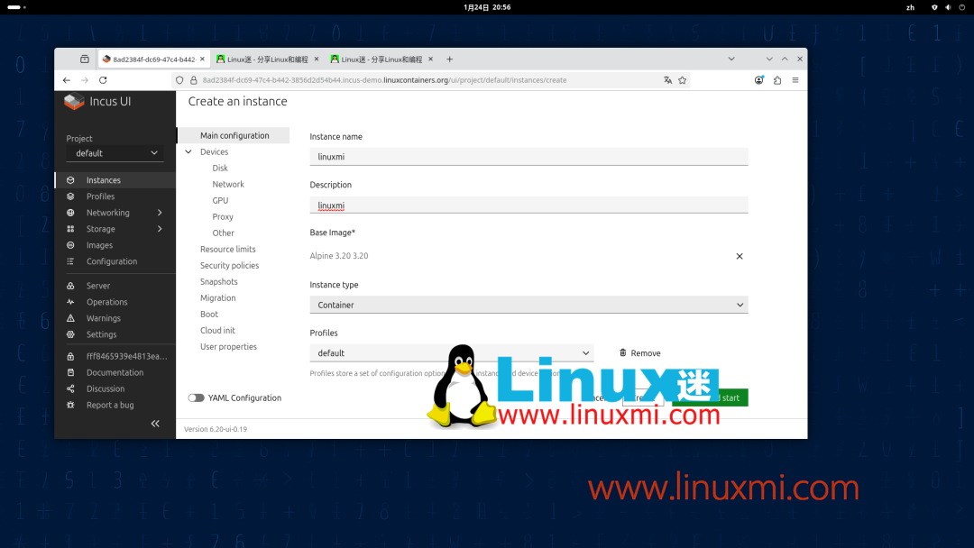This screenshot has width=974, height=548.
Task: Click the Discussion link
Action: click(106, 388)
